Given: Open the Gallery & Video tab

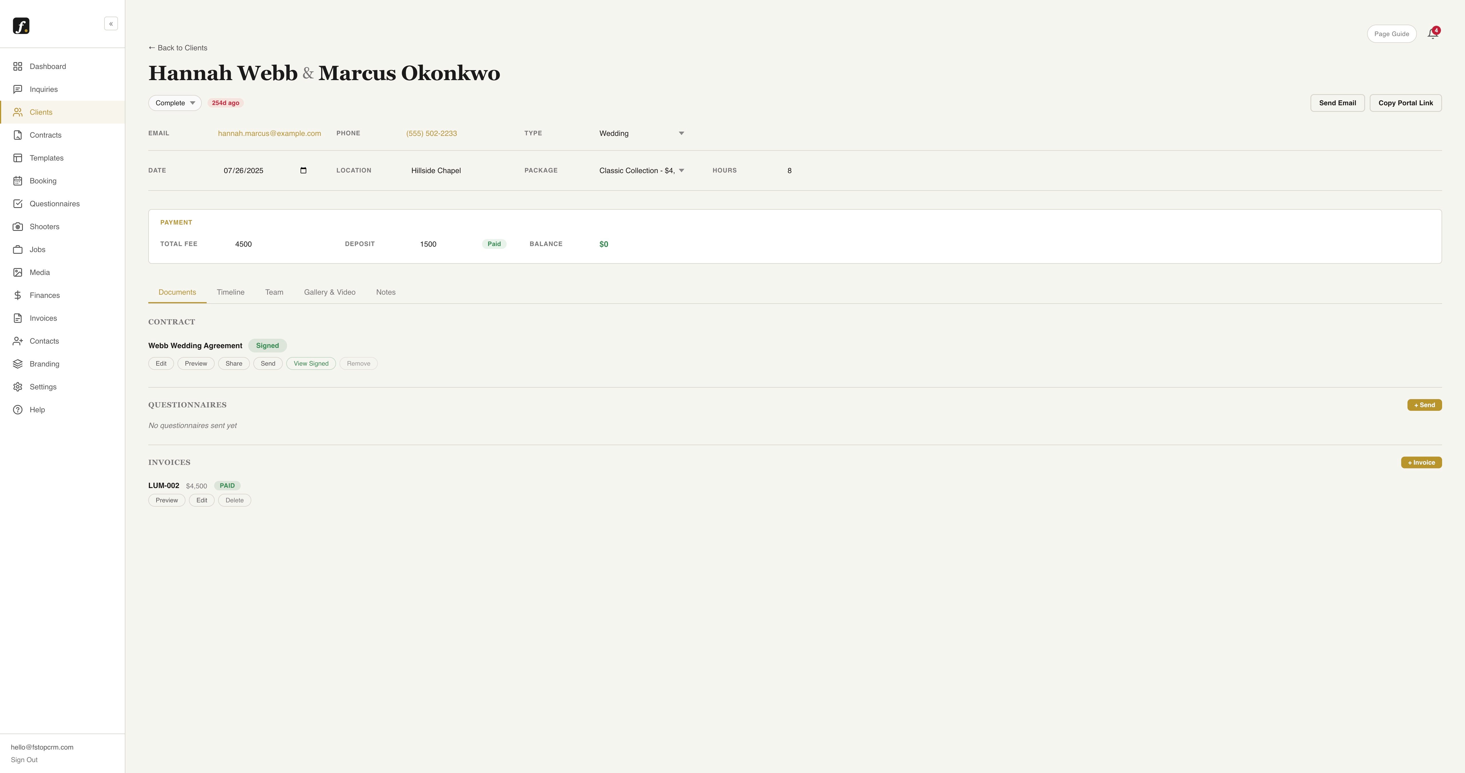Looking at the screenshot, I should 329,292.
